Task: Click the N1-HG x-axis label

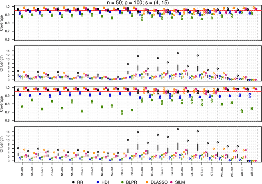Action: (x=62, y=170)
